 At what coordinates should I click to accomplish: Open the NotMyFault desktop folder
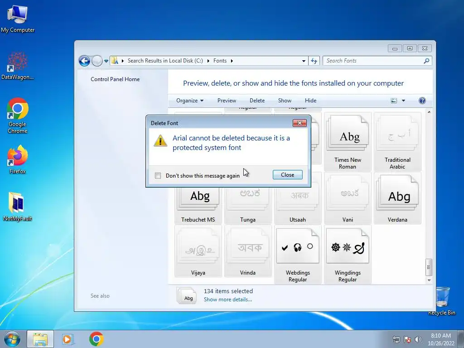point(18,207)
